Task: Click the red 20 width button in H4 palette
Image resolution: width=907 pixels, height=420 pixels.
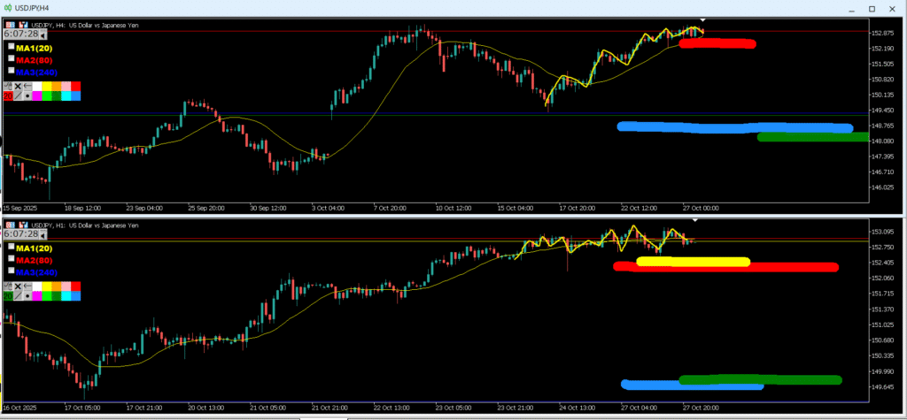Action: click(x=8, y=95)
